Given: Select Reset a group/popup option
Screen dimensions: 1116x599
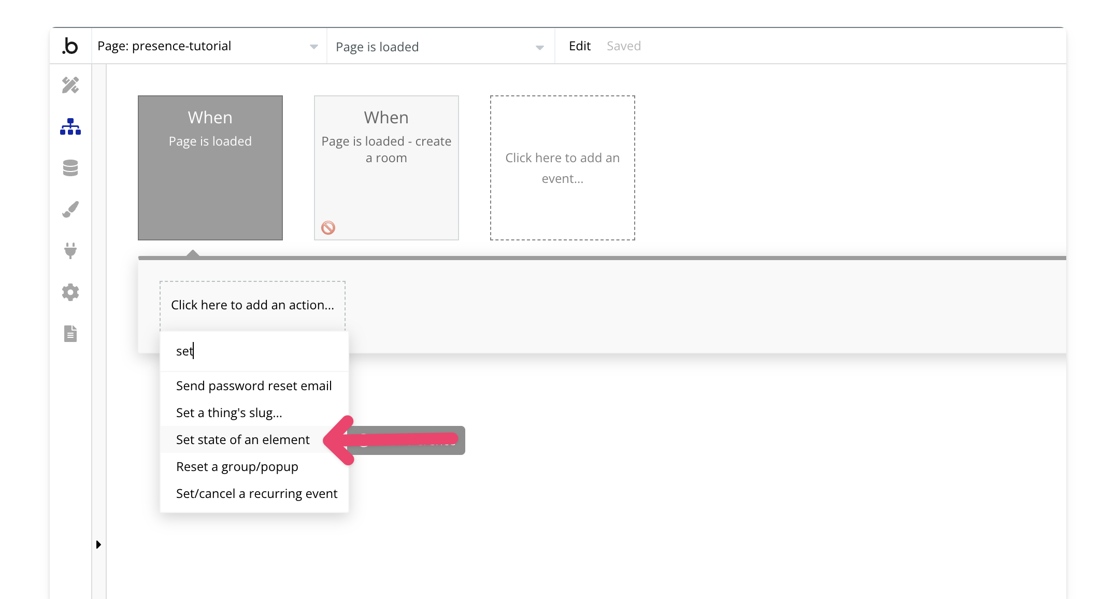Looking at the screenshot, I should tap(237, 466).
